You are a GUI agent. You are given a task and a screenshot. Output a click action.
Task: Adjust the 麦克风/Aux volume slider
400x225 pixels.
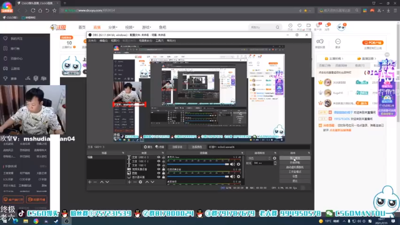[x=198, y=164]
